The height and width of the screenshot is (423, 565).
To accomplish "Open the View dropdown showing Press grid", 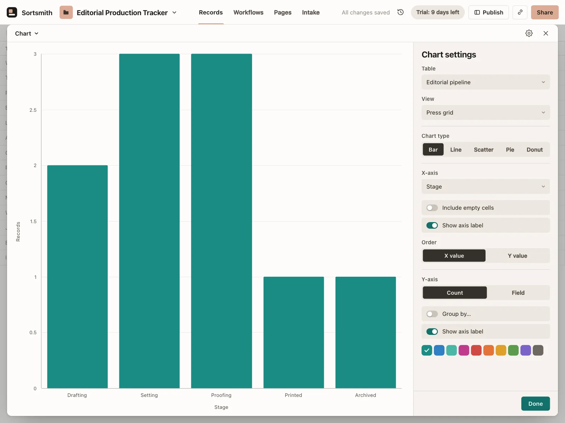I will (x=486, y=112).
